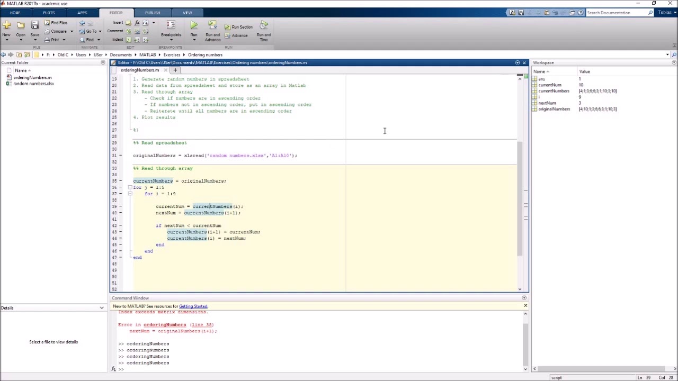Switch to the HOME tab
Screen dimensions: 678x381
pyautogui.click(x=15, y=13)
